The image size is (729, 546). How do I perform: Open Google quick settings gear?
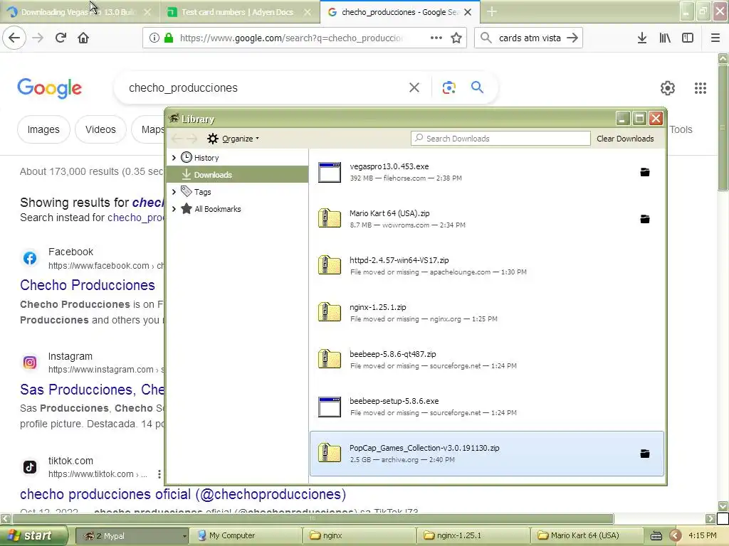668,87
